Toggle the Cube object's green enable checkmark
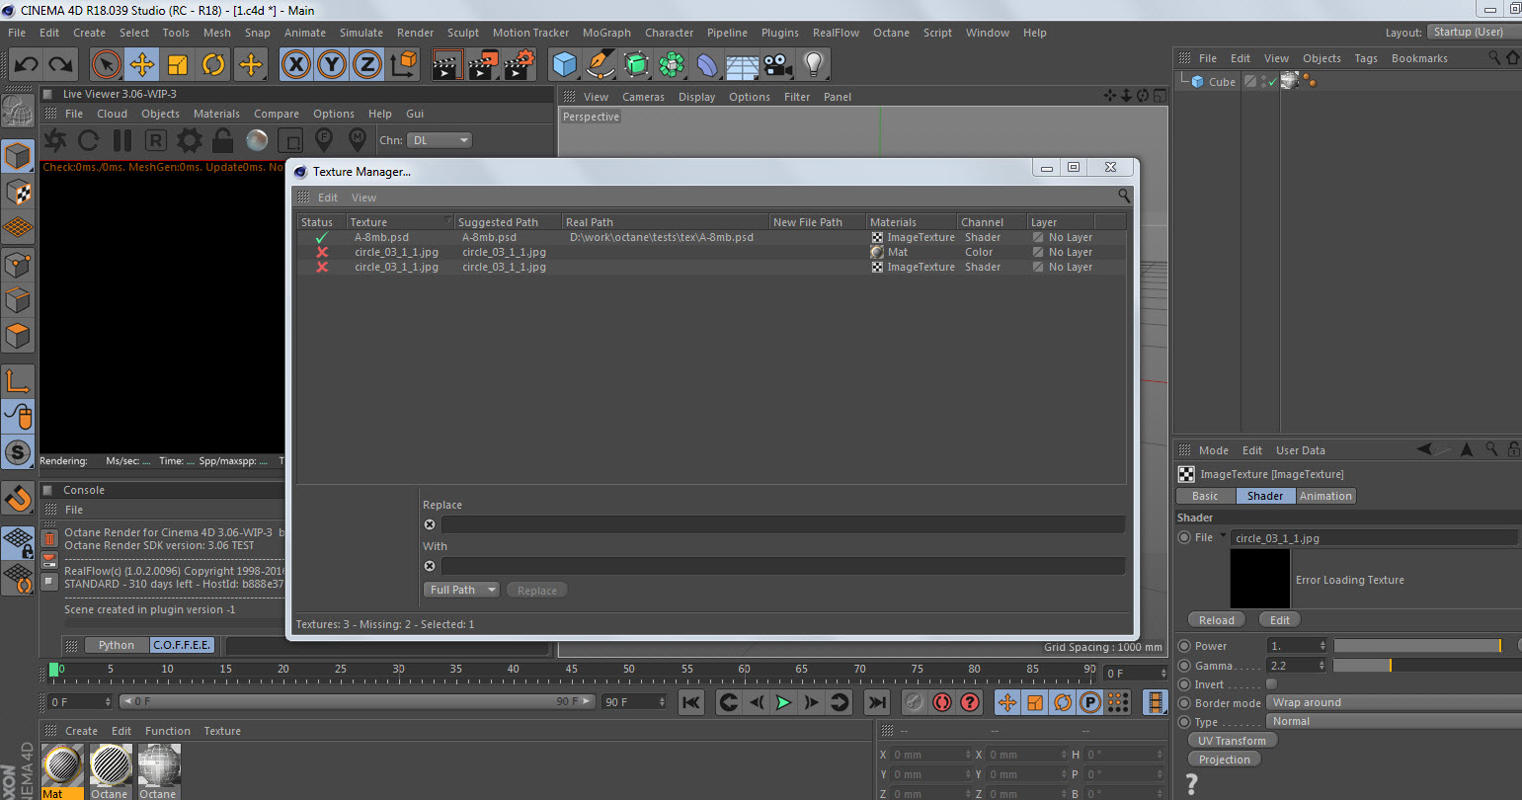 [1270, 82]
